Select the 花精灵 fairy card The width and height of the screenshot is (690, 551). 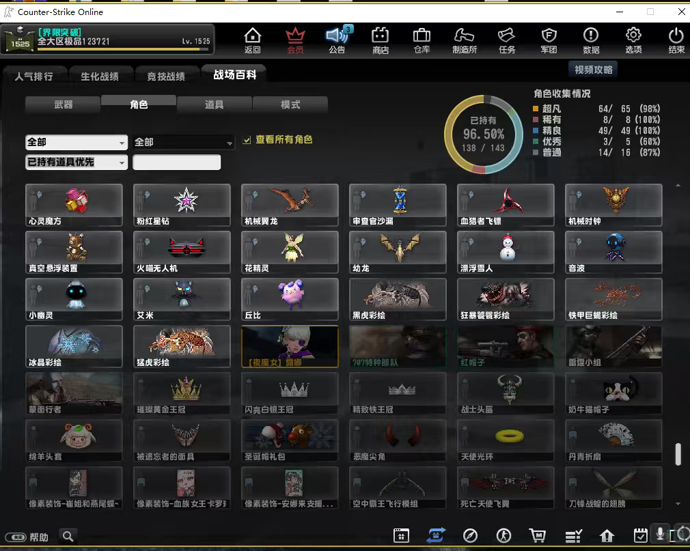click(290, 252)
